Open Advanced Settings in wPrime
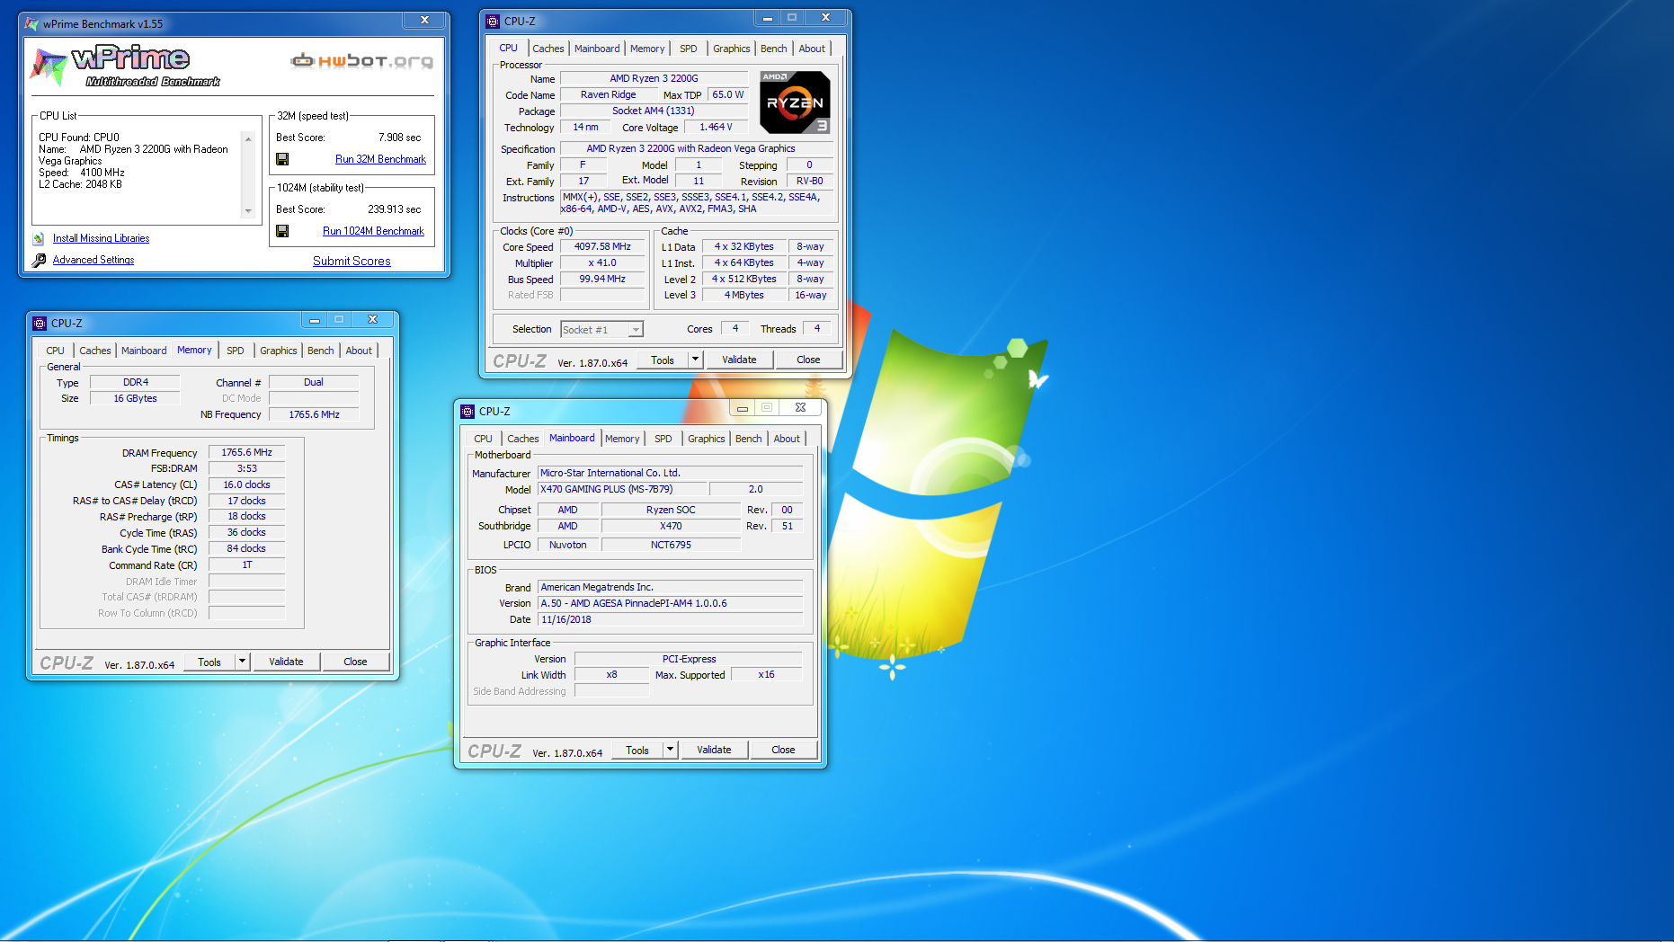Image resolution: width=1674 pixels, height=942 pixels. coord(93,260)
